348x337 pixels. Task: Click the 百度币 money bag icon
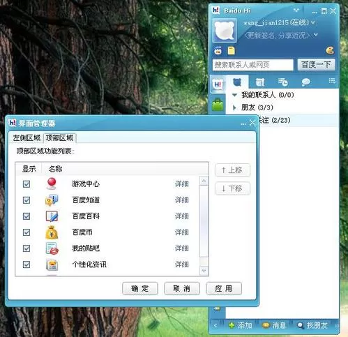(52, 232)
